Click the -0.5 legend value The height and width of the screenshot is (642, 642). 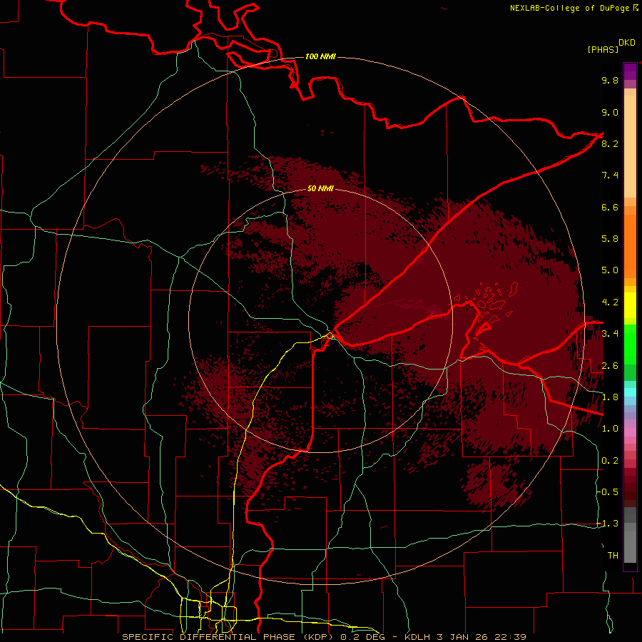point(608,492)
